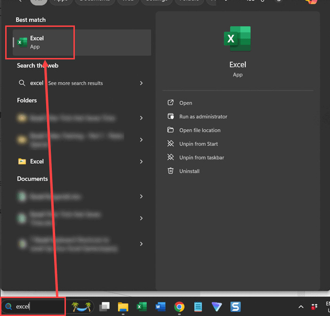Open File Explorer from the taskbar
The height and width of the screenshot is (316, 330).
coord(123,307)
